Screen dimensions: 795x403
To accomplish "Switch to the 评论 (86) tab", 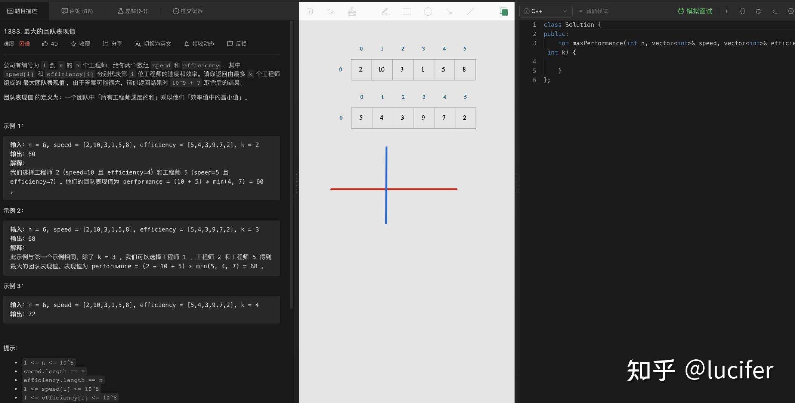I will (x=77, y=11).
